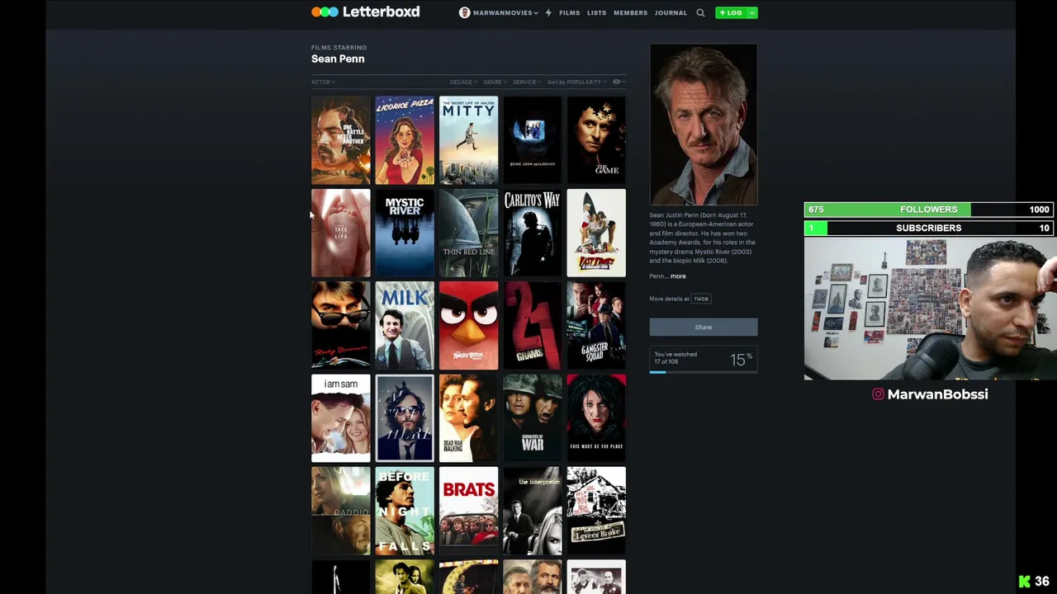Open the Angry Birds Movie poster
This screenshot has height=594, width=1057.
[x=468, y=325]
